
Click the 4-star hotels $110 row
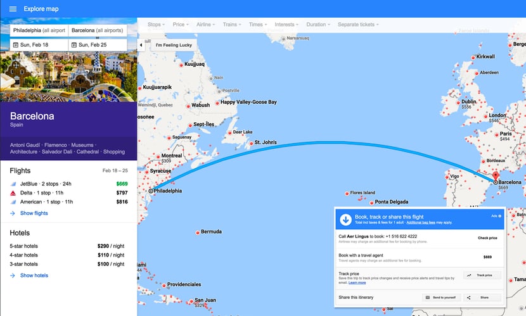point(67,255)
